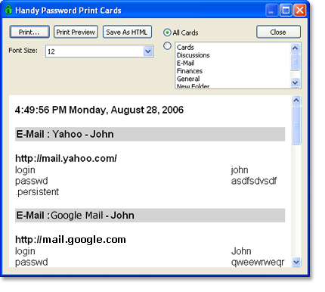Click the password value qweewrweqr
Screen dimensions: 325x292
coord(258,262)
